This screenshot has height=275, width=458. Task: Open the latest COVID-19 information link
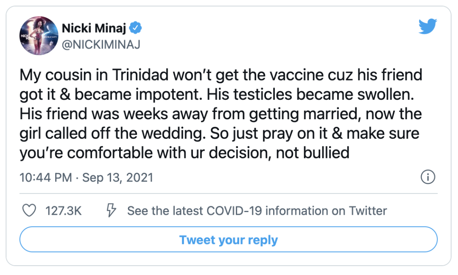257,211
